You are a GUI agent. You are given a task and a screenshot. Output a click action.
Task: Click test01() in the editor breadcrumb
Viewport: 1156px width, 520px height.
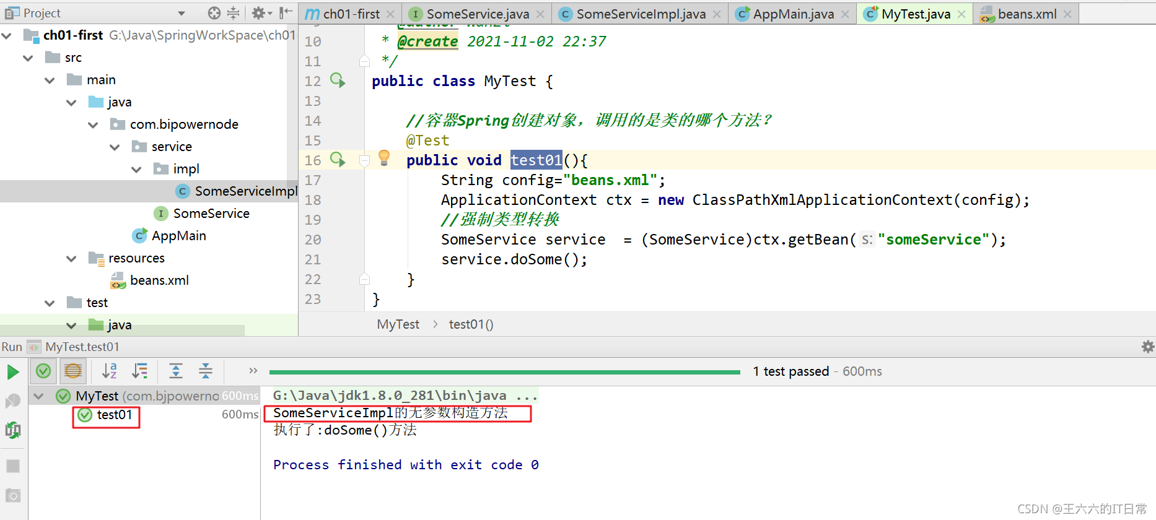pyautogui.click(x=471, y=324)
